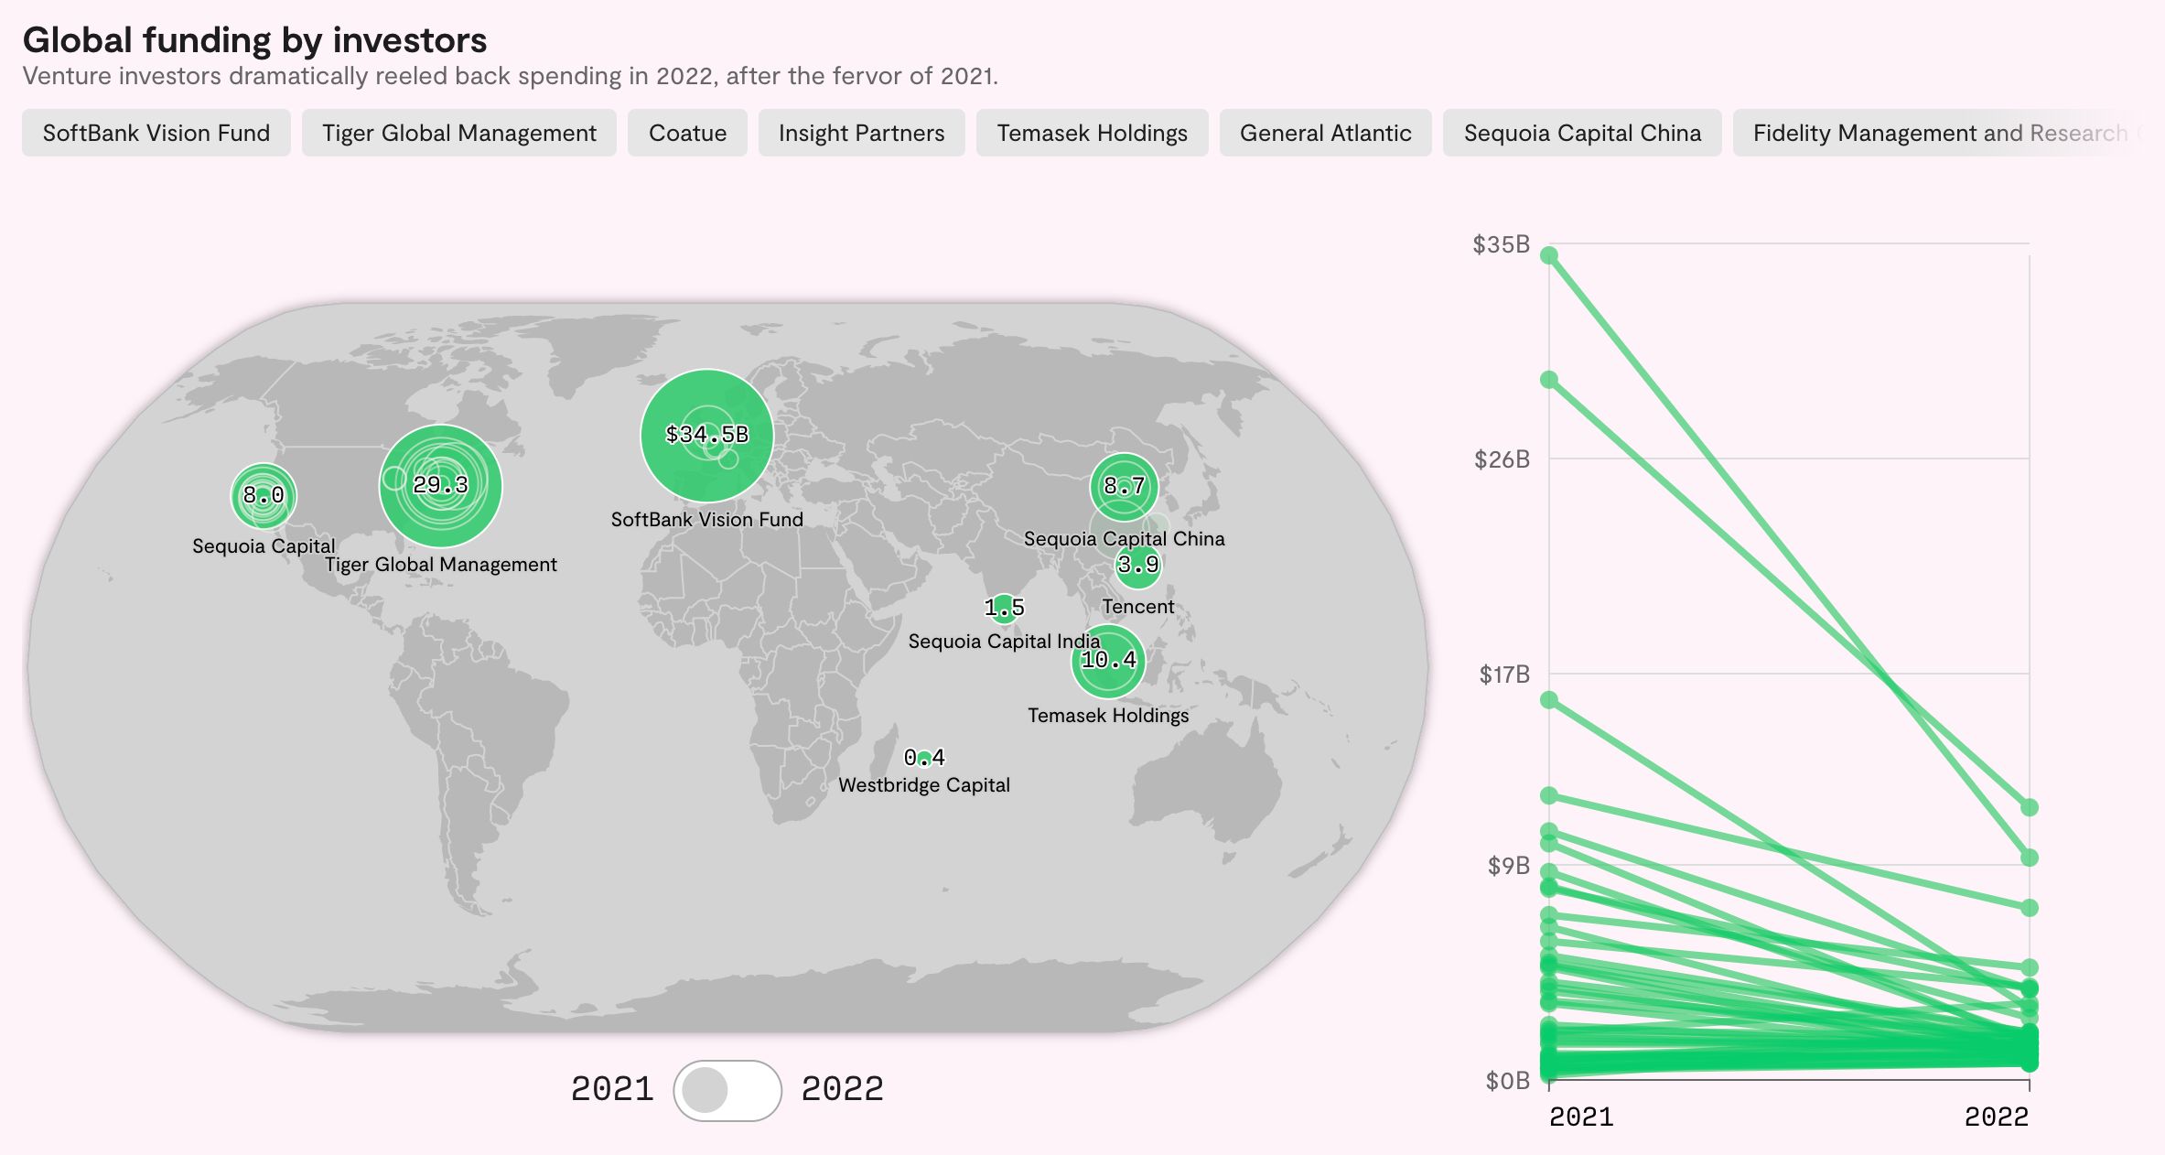
Task: Select the Temasek Holdings filter chip
Action: click(x=1092, y=134)
